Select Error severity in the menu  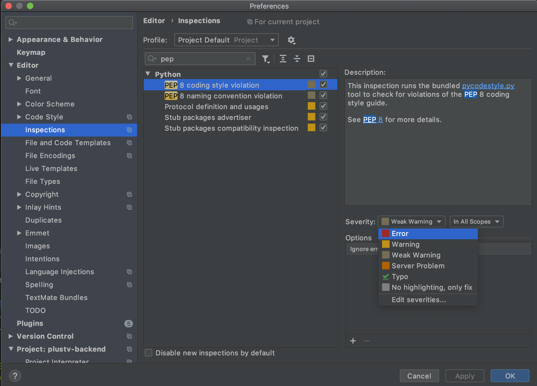coord(401,234)
